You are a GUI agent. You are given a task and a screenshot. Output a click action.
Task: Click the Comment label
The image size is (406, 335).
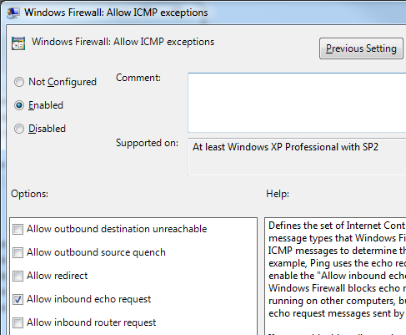(138, 78)
